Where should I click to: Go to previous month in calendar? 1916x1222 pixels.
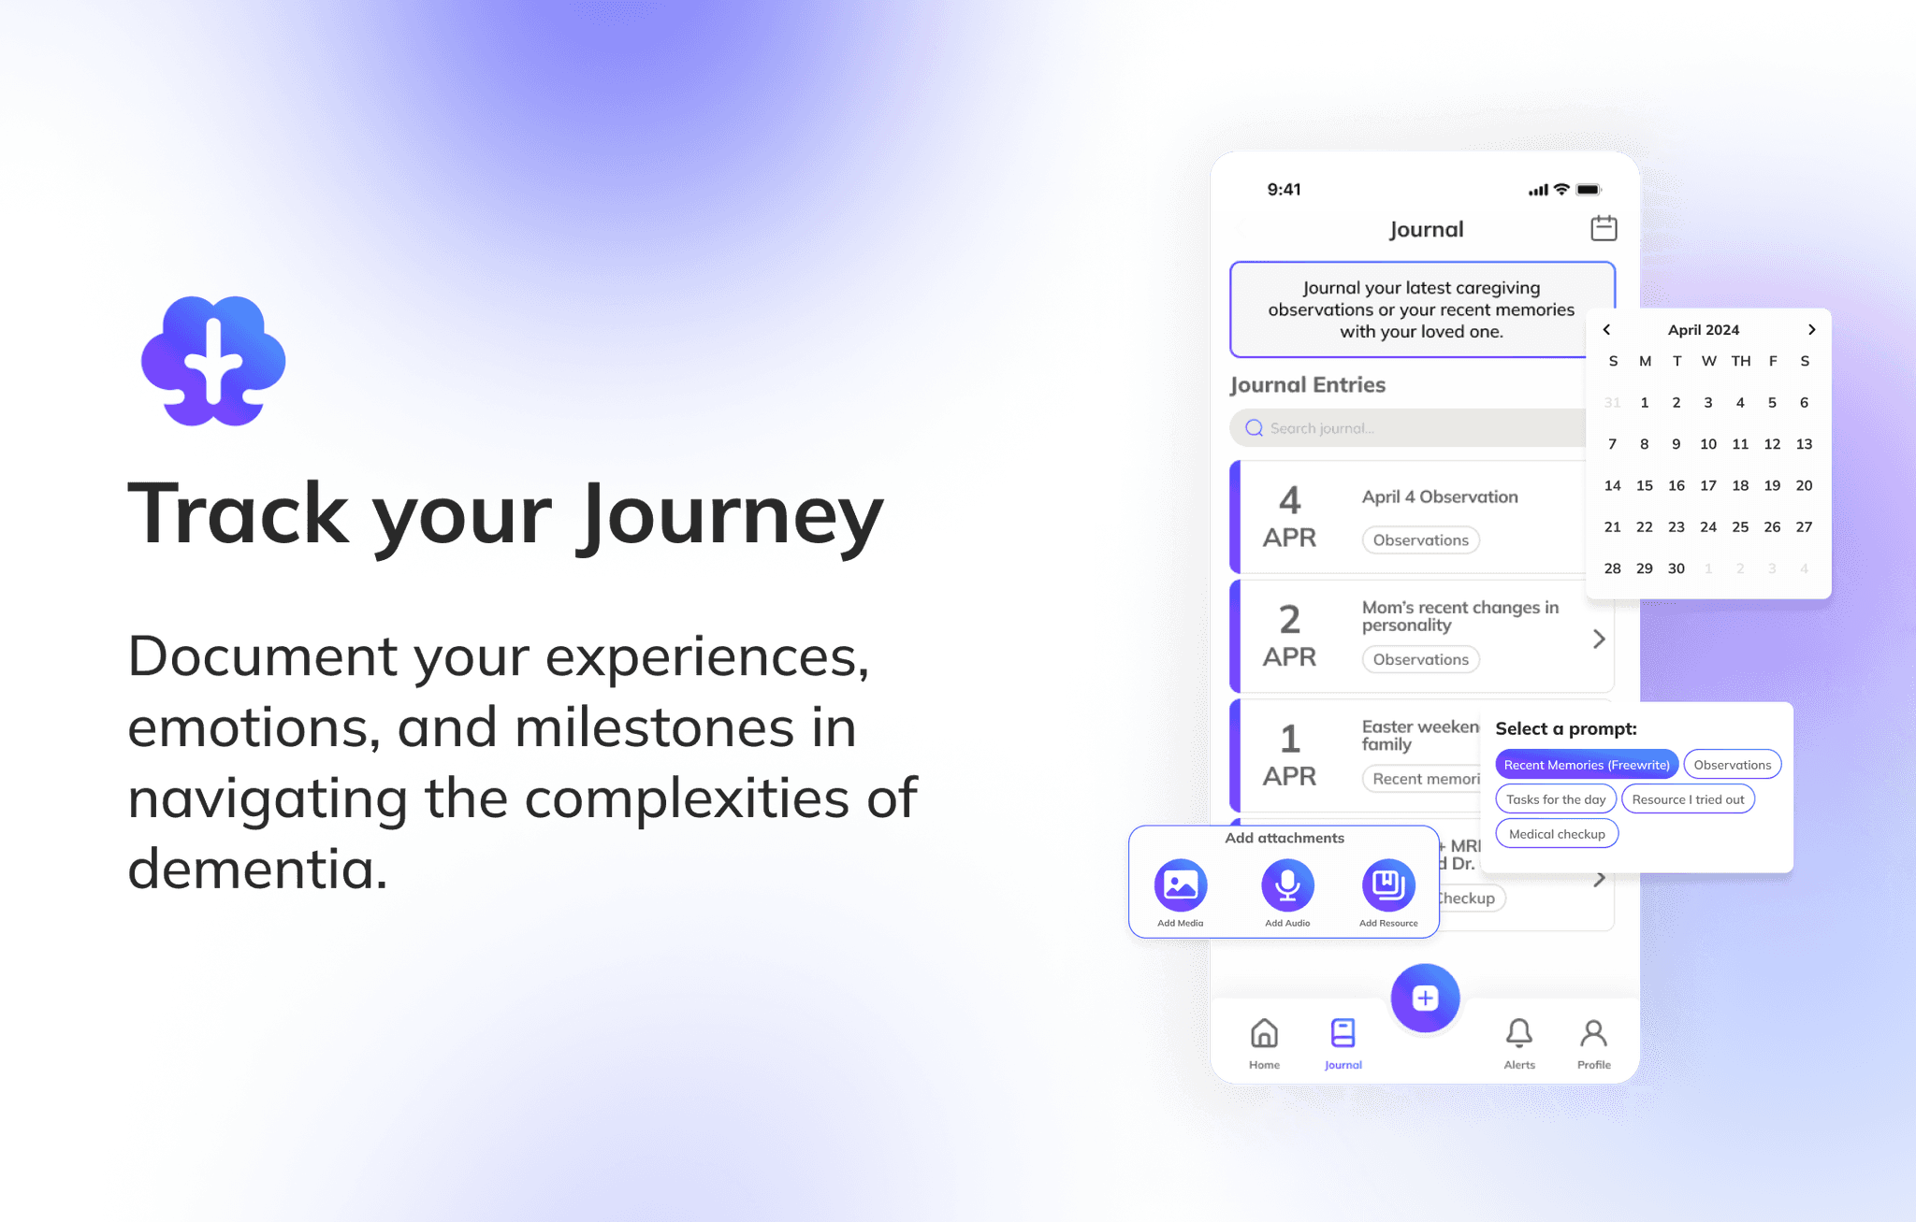pos(1606,330)
